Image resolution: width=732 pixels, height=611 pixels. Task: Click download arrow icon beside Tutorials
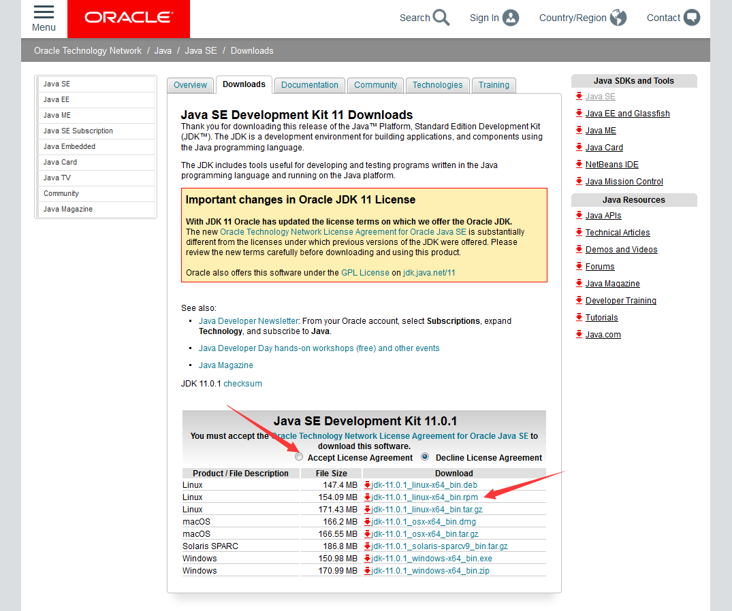(x=579, y=317)
